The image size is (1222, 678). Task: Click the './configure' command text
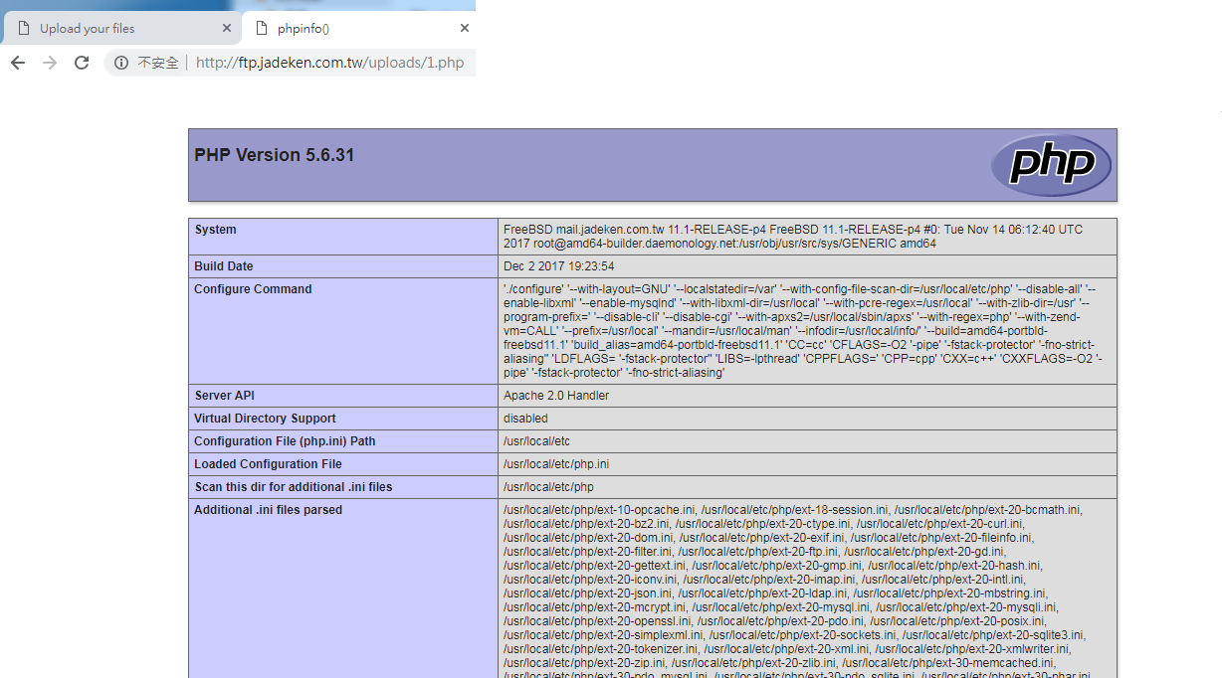click(x=804, y=331)
